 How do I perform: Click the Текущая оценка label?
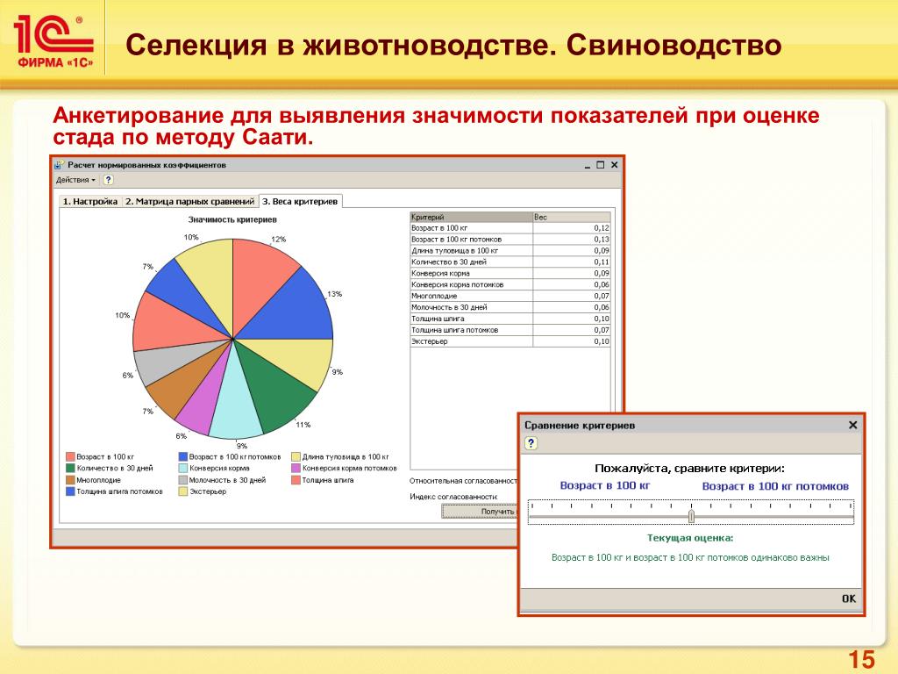tap(690, 538)
